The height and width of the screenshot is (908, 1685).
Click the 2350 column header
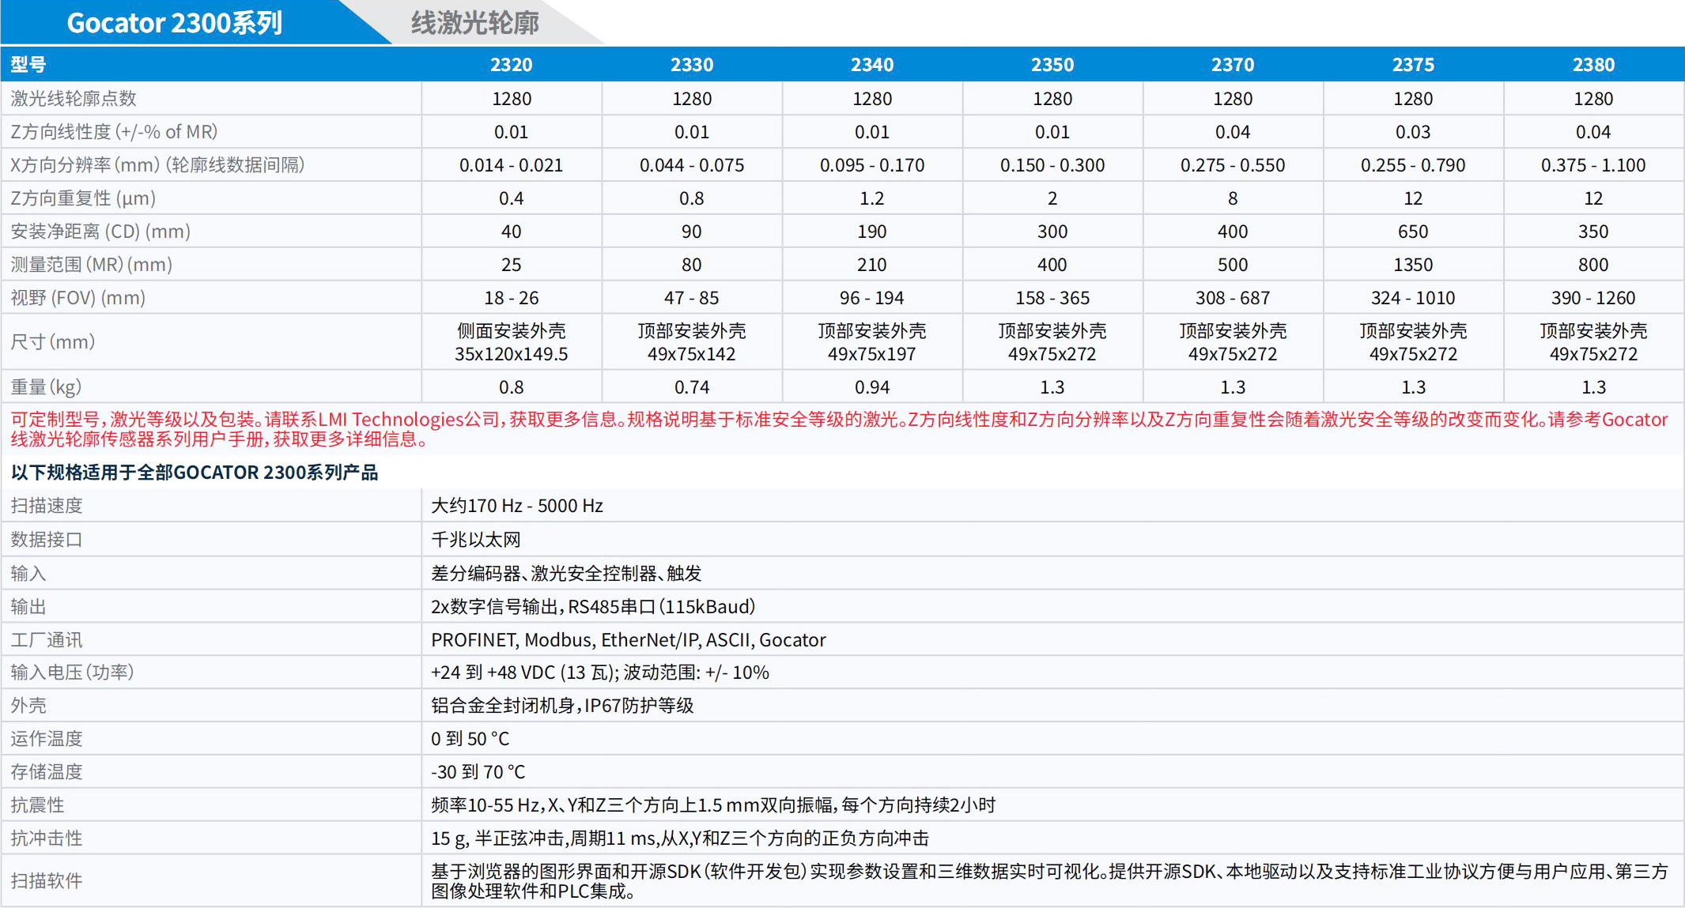[1052, 64]
